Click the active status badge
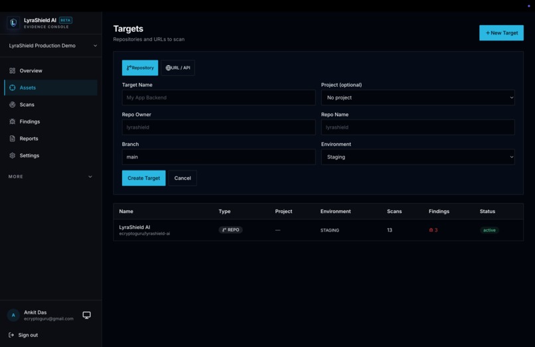Viewport: 535px width, 347px height. point(489,230)
